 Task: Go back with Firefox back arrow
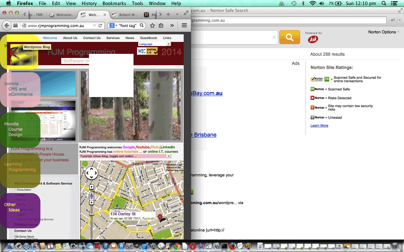pyautogui.click(x=7, y=26)
